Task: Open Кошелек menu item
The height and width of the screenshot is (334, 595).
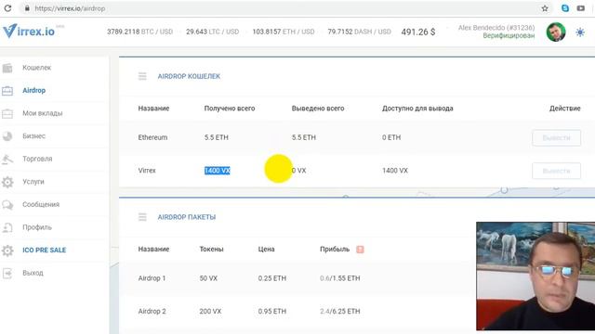Action: coord(36,68)
